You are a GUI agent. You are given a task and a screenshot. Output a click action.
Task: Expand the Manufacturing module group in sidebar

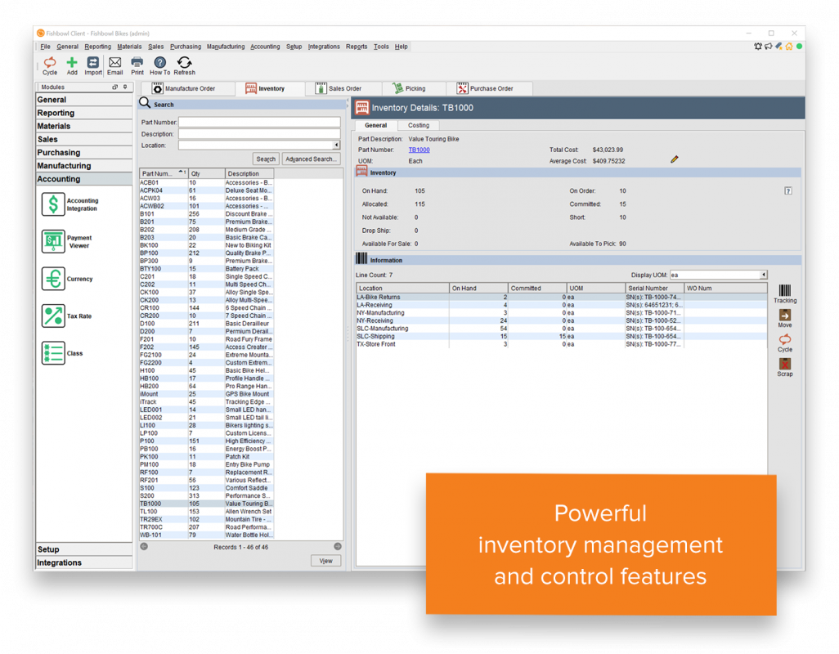pyautogui.click(x=84, y=166)
